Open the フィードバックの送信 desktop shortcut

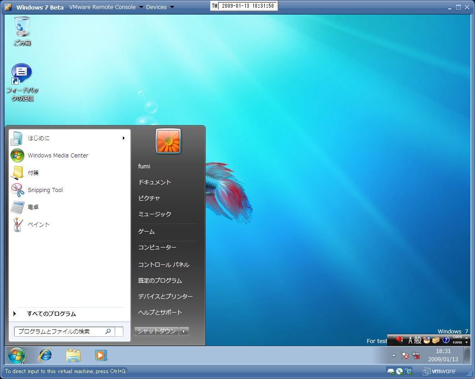click(22, 82)
